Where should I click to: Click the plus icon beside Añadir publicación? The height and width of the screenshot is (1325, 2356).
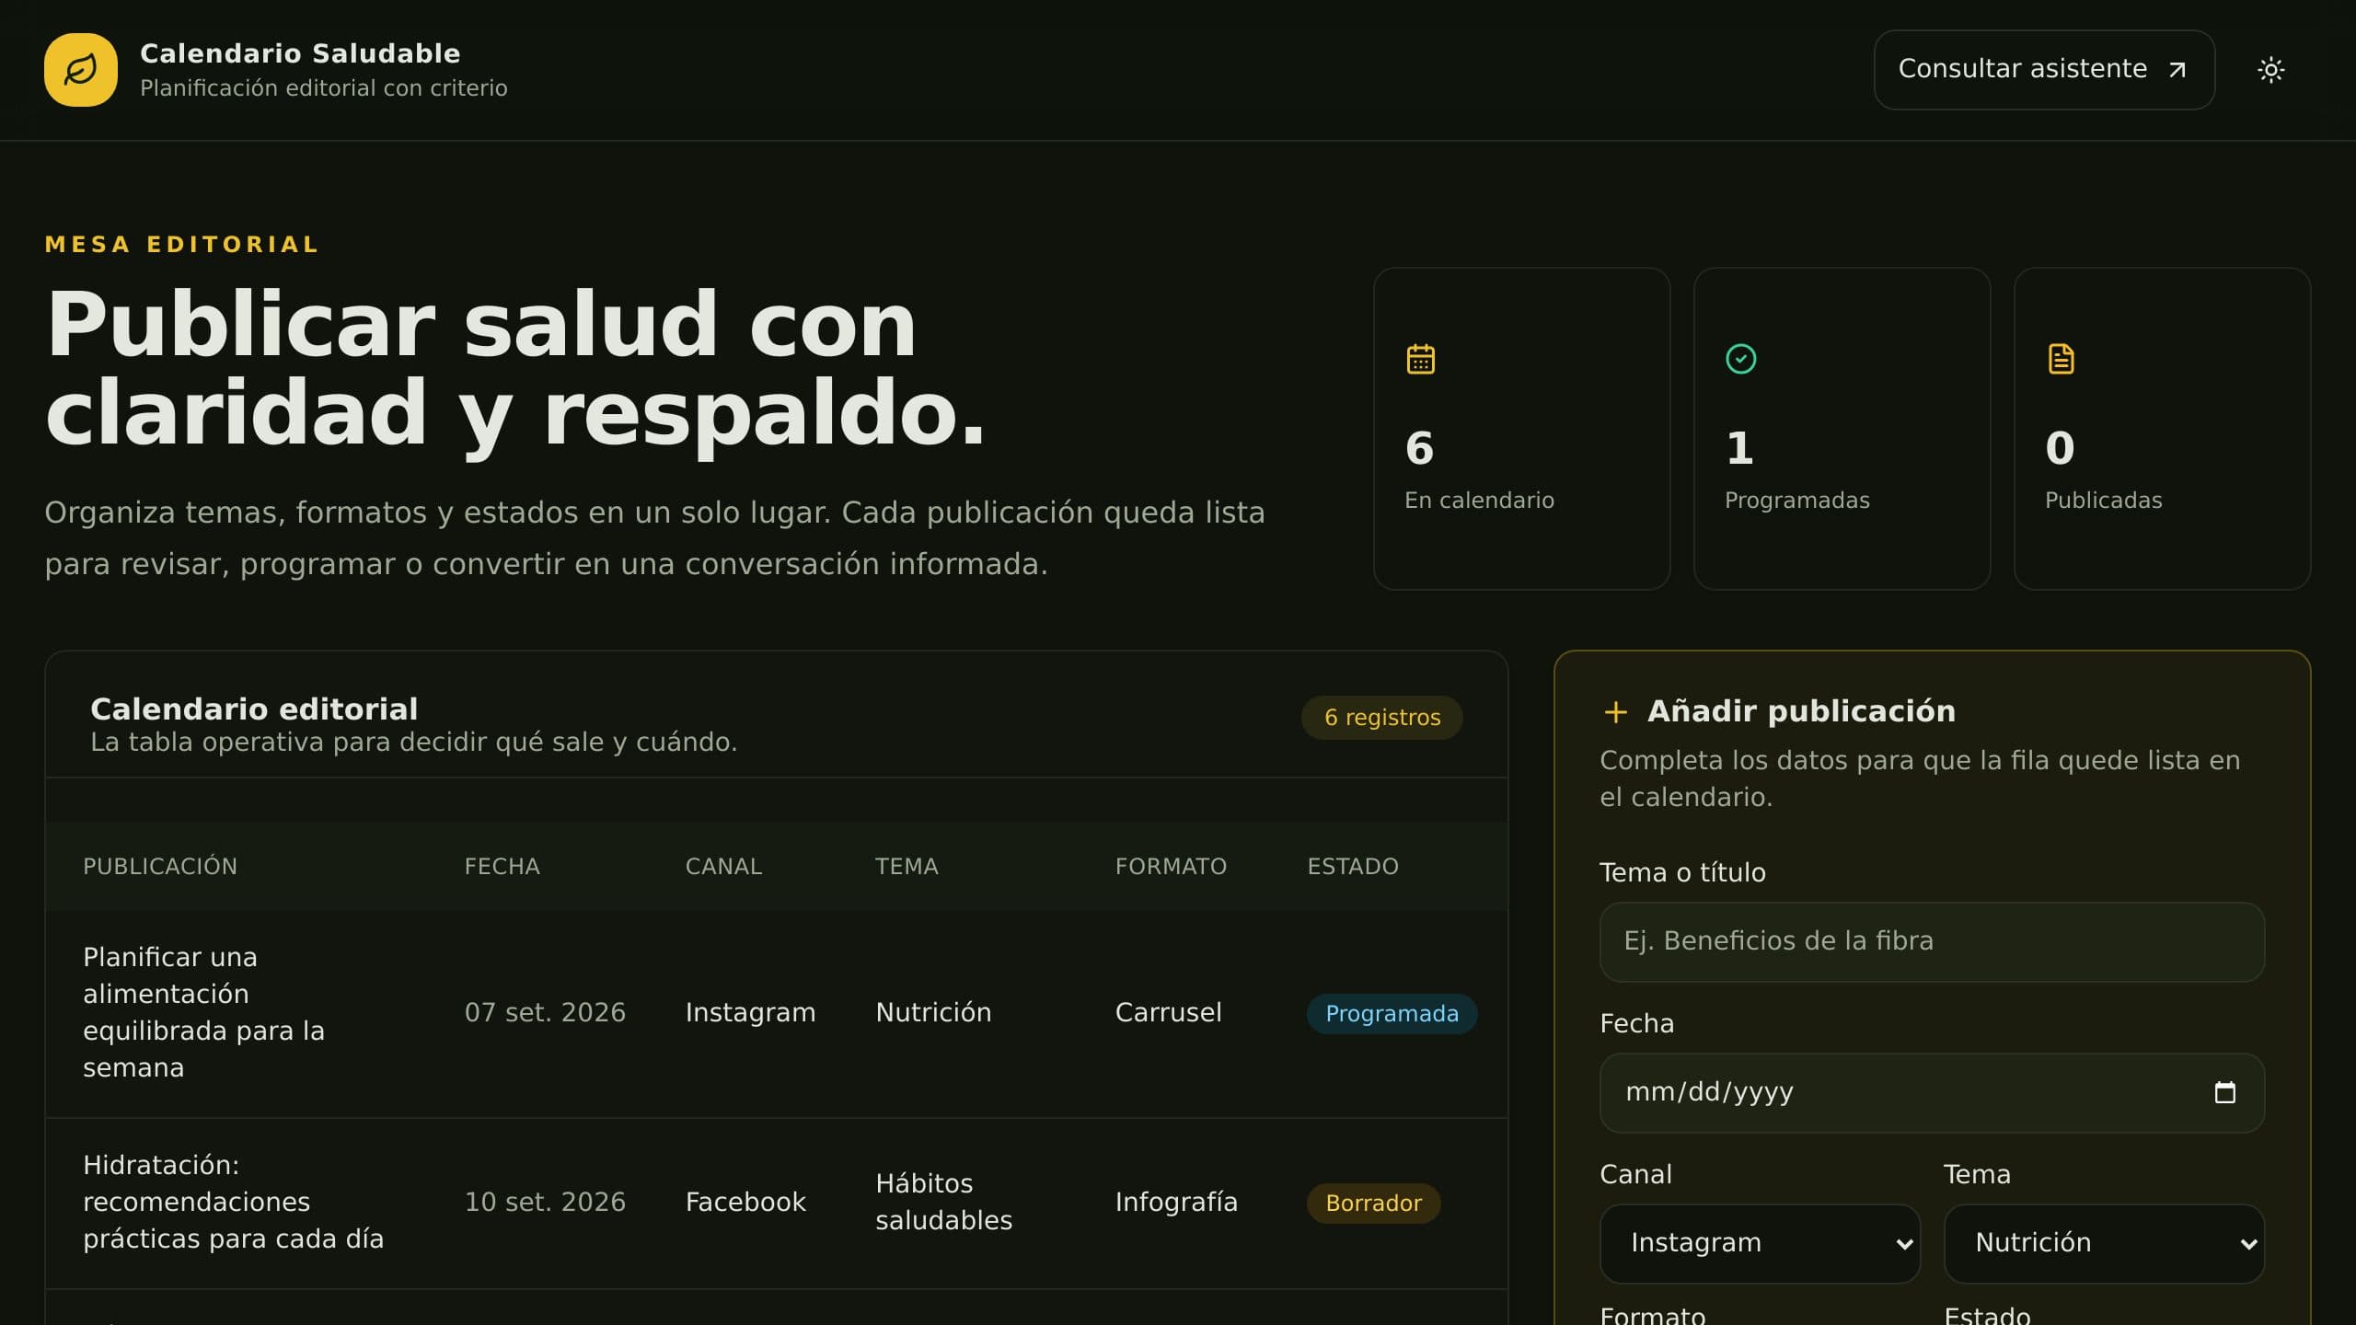(x=1615, y=712)
